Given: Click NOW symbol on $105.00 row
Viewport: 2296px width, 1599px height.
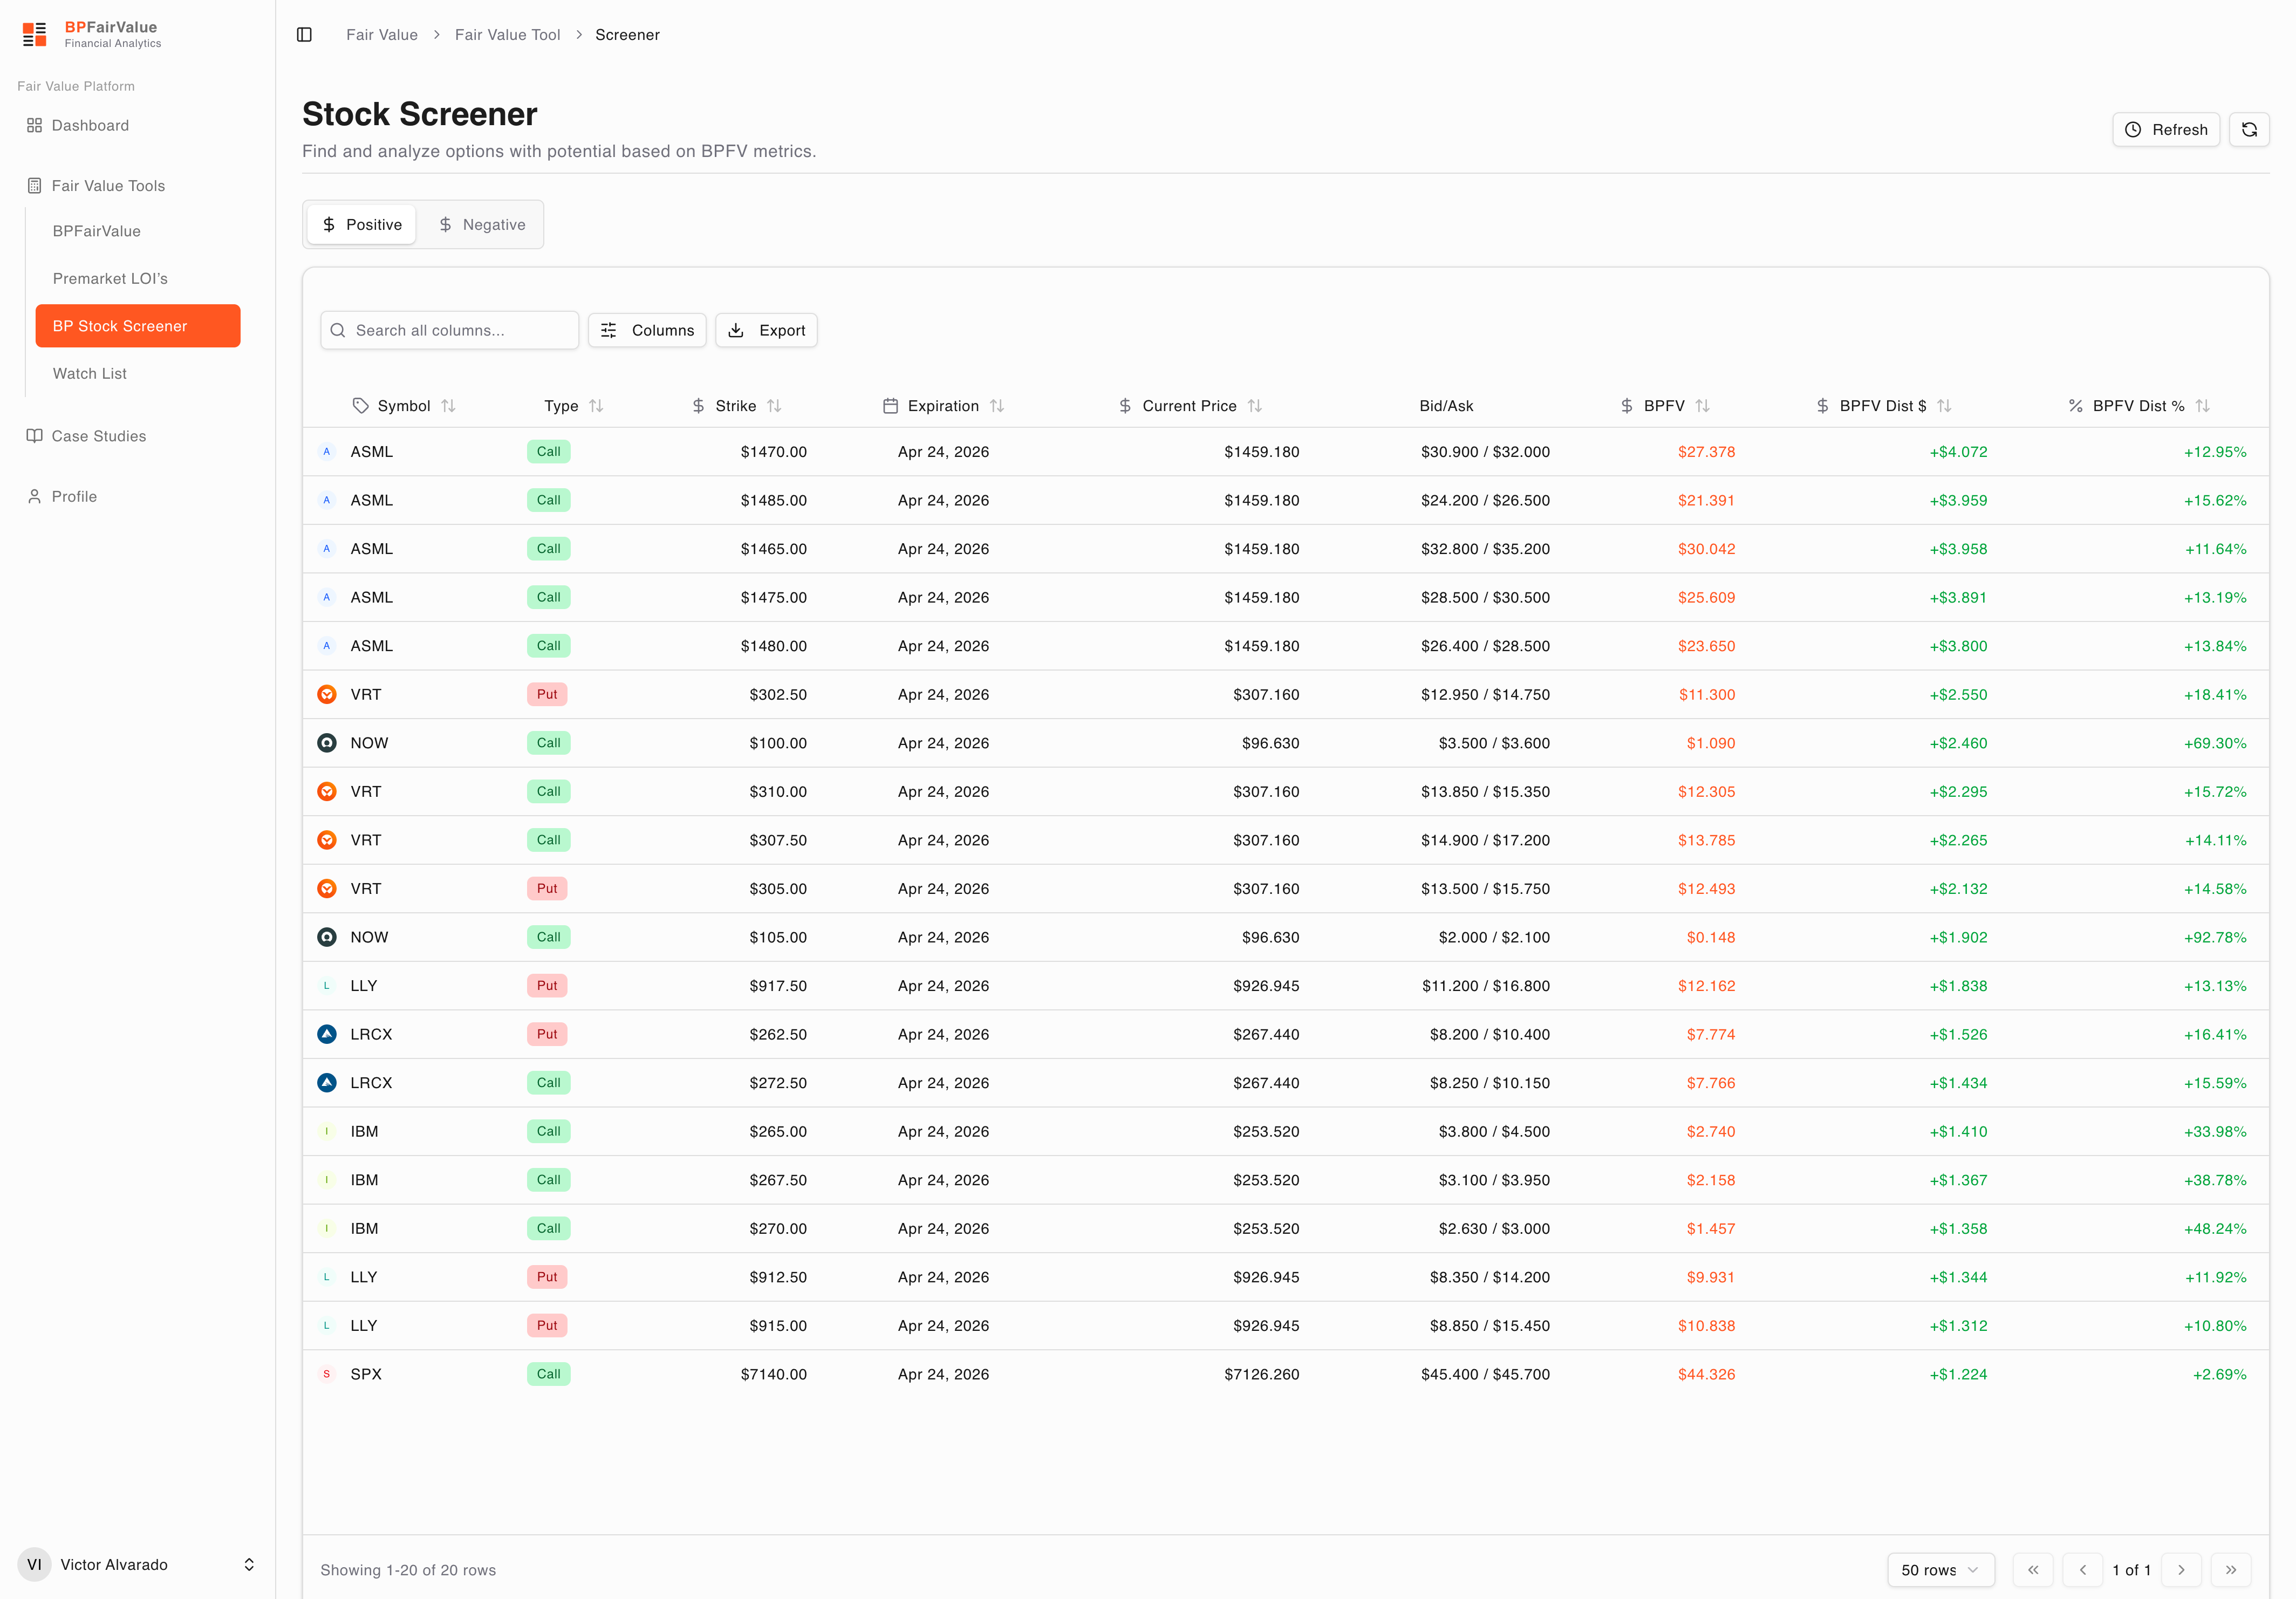Looking at the screenshot, I should [x=369, y=938].
